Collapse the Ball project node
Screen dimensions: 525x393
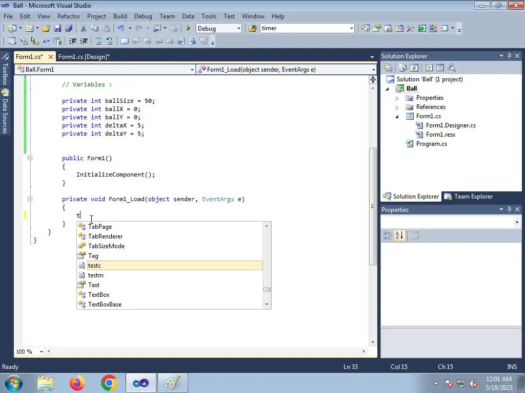click(388, 89)
